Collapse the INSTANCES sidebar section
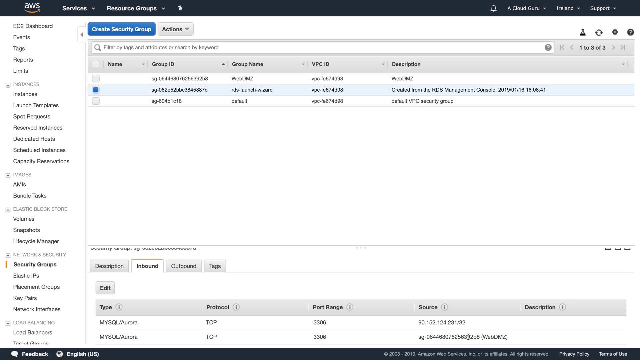Viewport: 640px width, 360px height. tap(8, 85)
